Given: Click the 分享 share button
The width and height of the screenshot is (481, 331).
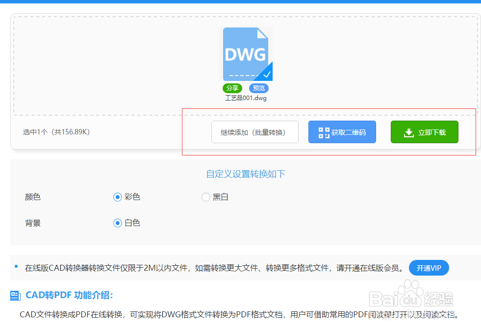Looking at the screenshot, I should (x=232, y=88).
